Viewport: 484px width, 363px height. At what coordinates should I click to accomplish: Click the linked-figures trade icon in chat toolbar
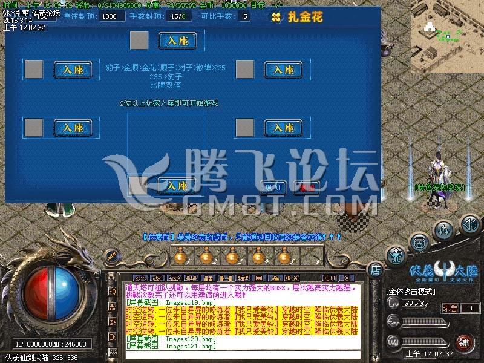click(225, 278)
